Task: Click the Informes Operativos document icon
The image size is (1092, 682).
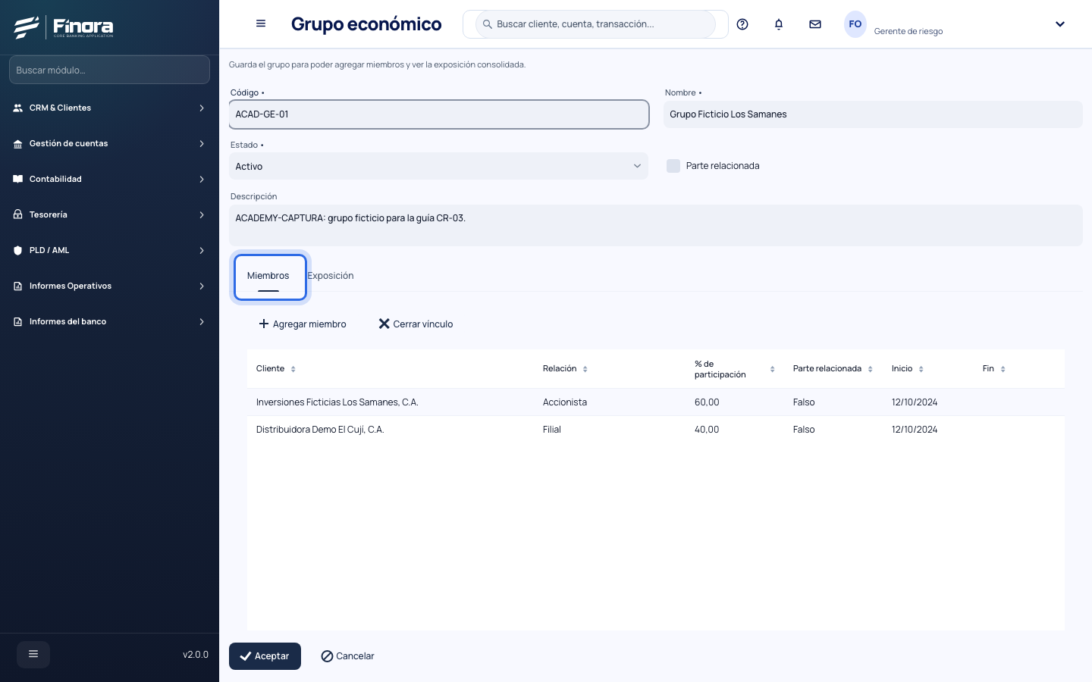Action: pos(18,286)
